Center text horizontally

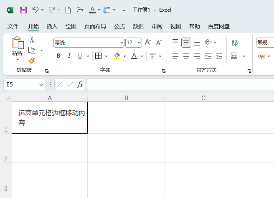click(186, 56)
